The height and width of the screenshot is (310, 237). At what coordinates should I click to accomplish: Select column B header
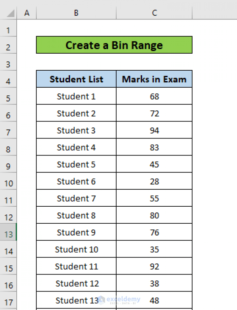tap(76, 13)
